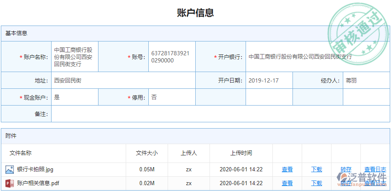Click the 文件名称 column header
Screen dimensions: 391x191
point(21,153)
